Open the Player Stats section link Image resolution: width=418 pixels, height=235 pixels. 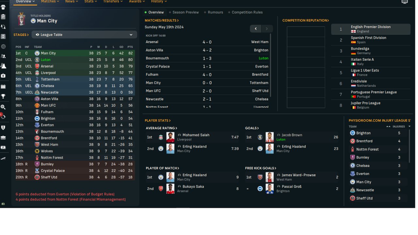click(x=158, y=120)
